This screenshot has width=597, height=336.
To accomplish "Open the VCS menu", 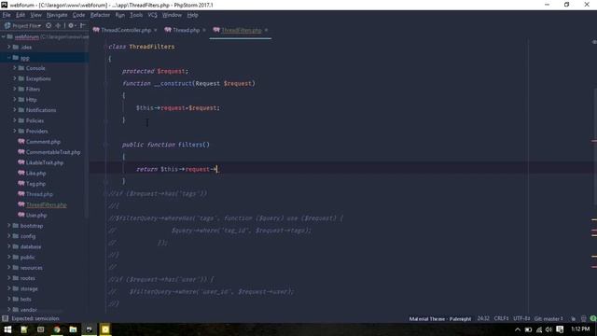I will pos(152,15).
